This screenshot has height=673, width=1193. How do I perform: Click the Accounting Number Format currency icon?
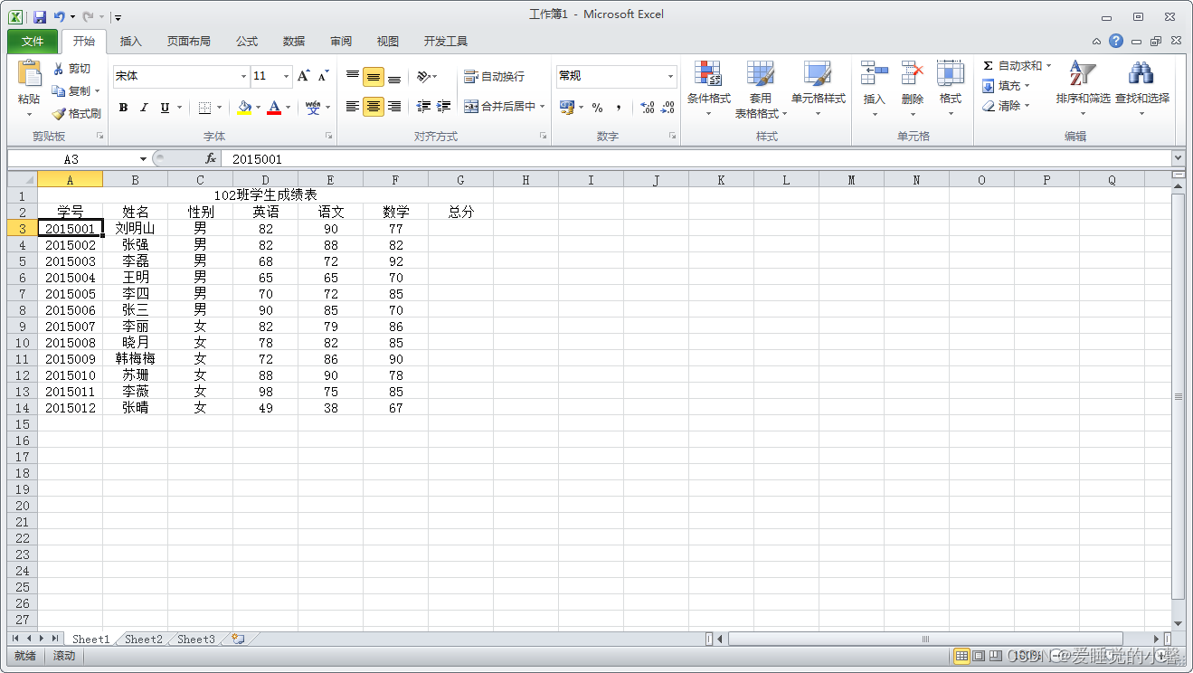tap(567, 108)
